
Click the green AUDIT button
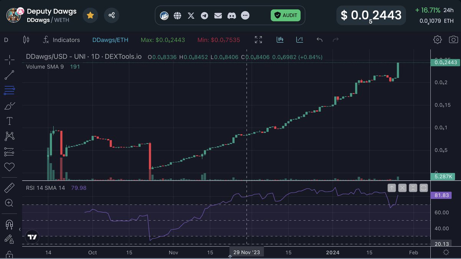coord(285,15)
